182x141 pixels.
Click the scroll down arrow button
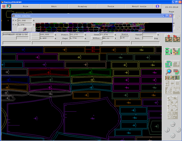click(172, 135)
